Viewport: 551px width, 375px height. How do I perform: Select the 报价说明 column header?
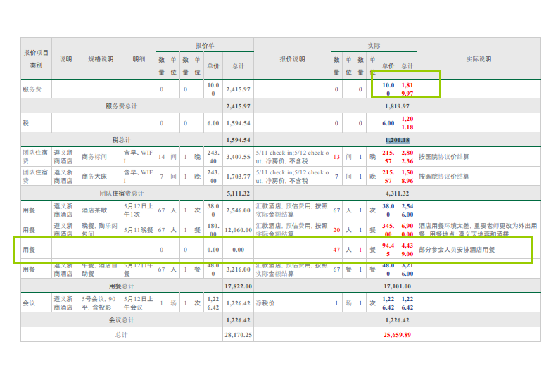pyautogui.click(x=292, y=59)
